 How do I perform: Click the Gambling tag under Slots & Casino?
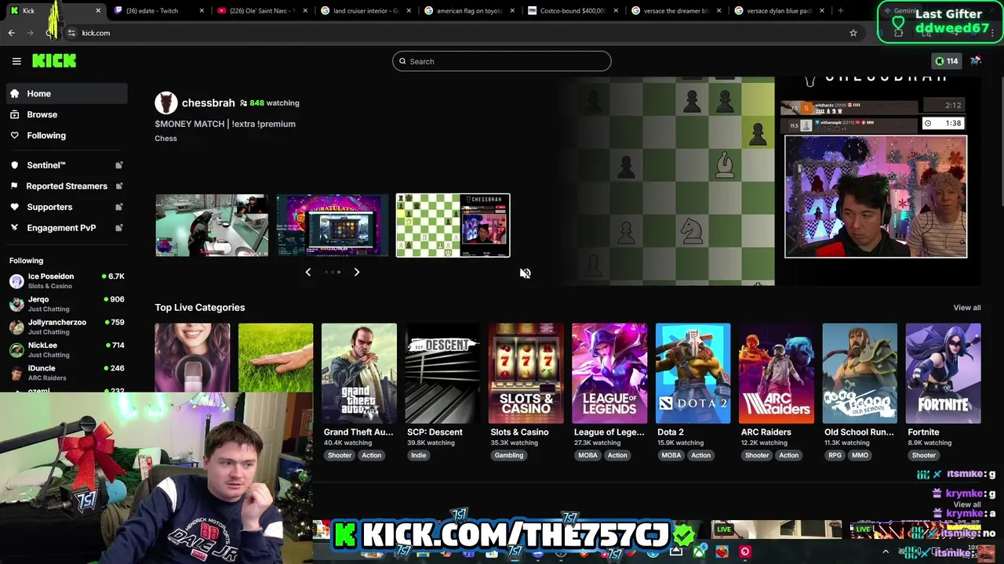click(509, 455)
